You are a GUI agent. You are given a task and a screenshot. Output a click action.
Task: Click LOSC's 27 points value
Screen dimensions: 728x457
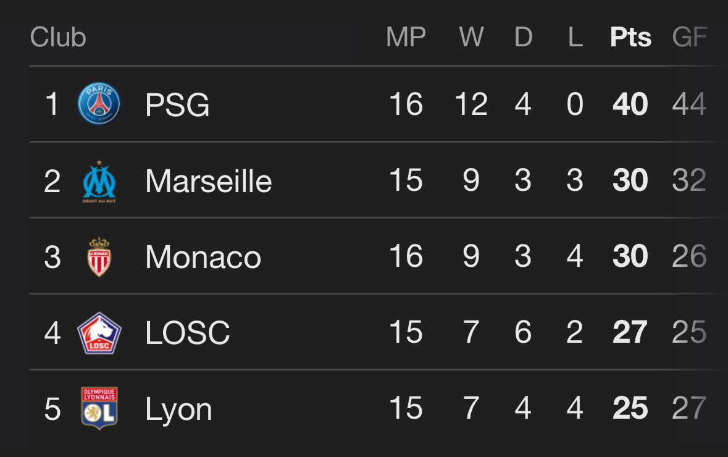[630, 332]
